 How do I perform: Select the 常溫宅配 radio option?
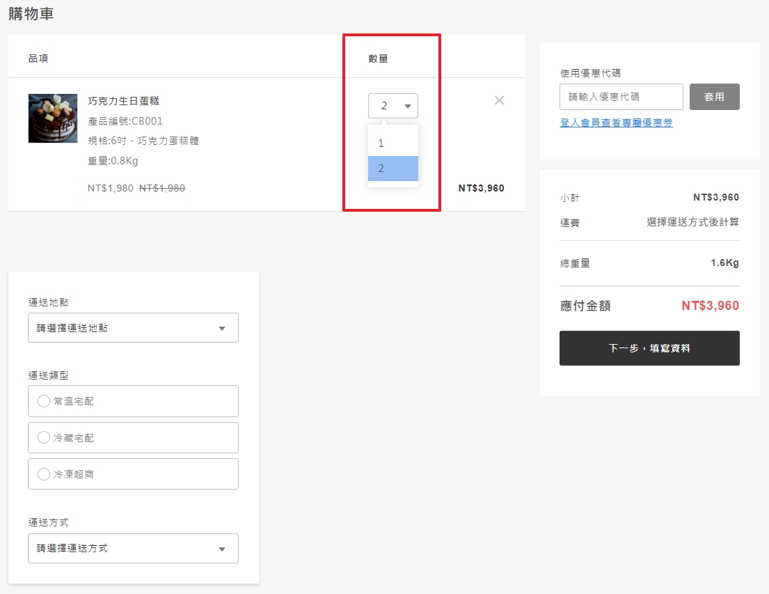(x=44, y=401)
